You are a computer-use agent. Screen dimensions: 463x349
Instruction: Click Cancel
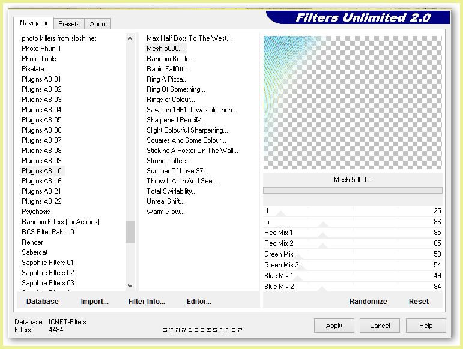pyautogui.click(x=380, y=326)
